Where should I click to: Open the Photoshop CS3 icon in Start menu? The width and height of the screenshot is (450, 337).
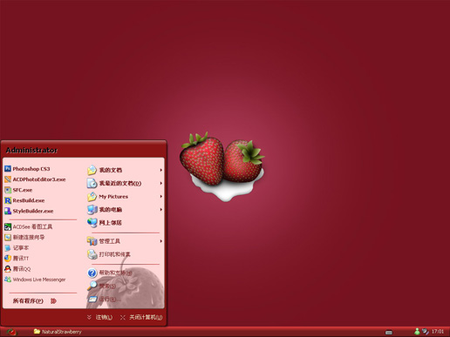8,169
